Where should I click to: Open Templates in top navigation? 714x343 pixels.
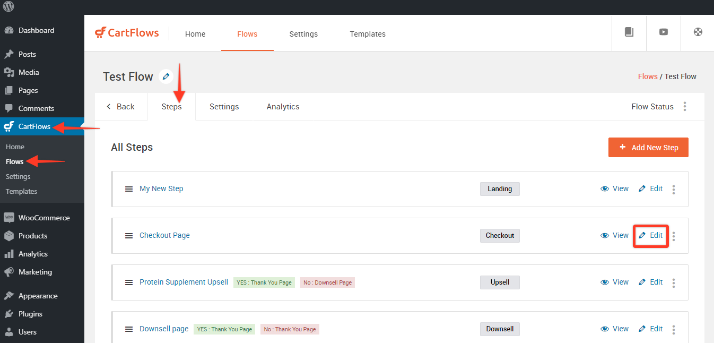coord(368,34)
